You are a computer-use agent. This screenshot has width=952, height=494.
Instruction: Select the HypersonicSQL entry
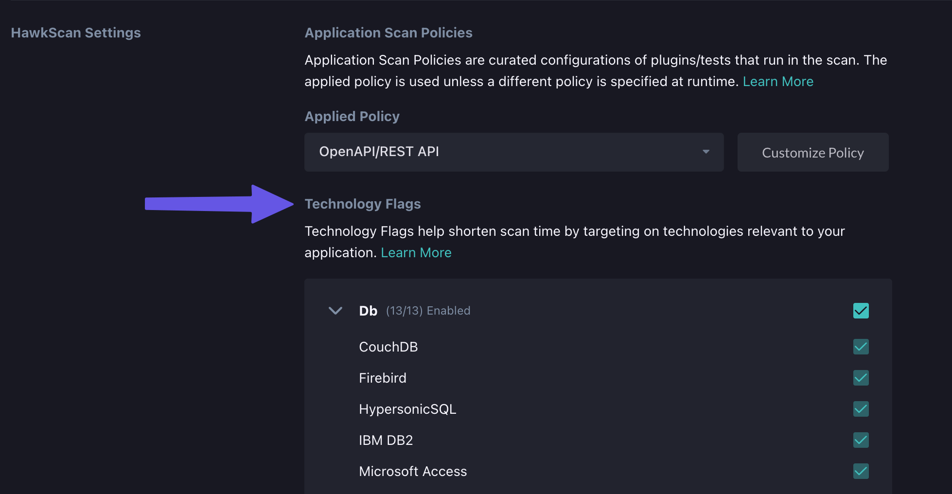coord(407,409)
